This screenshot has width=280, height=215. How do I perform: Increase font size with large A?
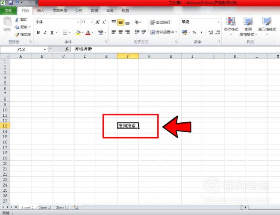(97, 22)
